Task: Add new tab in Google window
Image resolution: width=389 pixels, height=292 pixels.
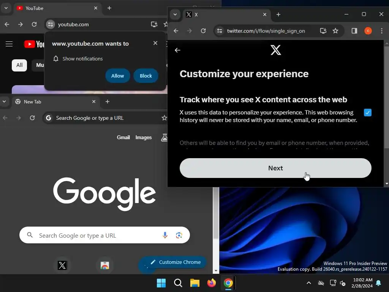Action: pos(108,102)
